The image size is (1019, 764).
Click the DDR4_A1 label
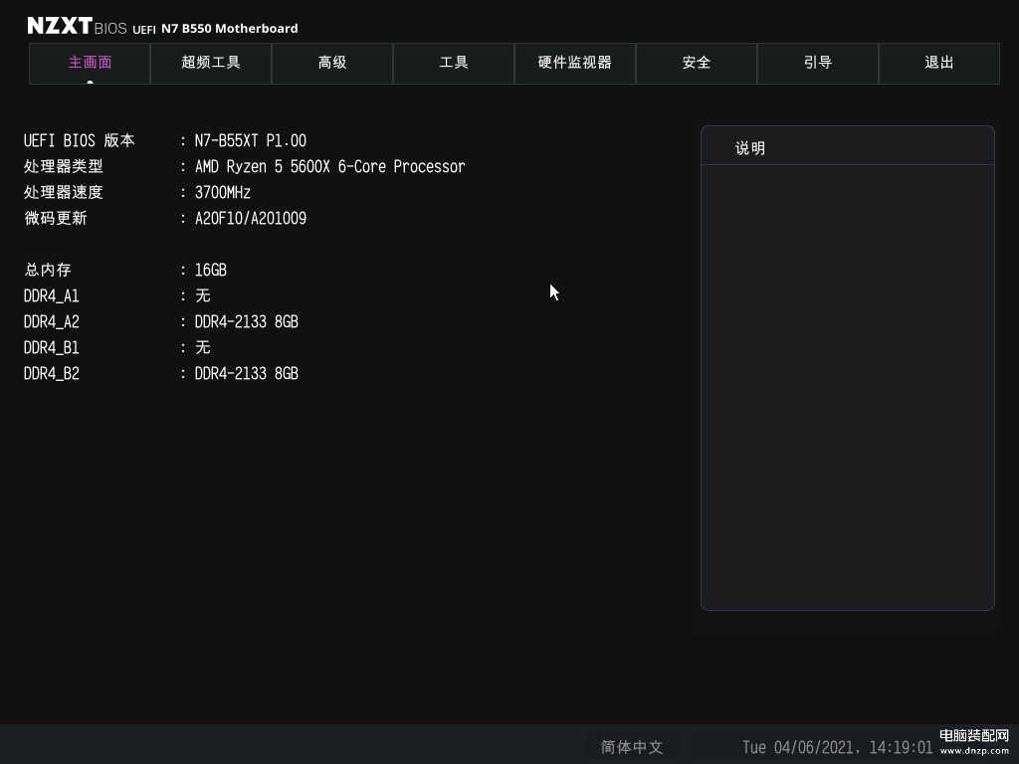[52, 296]
